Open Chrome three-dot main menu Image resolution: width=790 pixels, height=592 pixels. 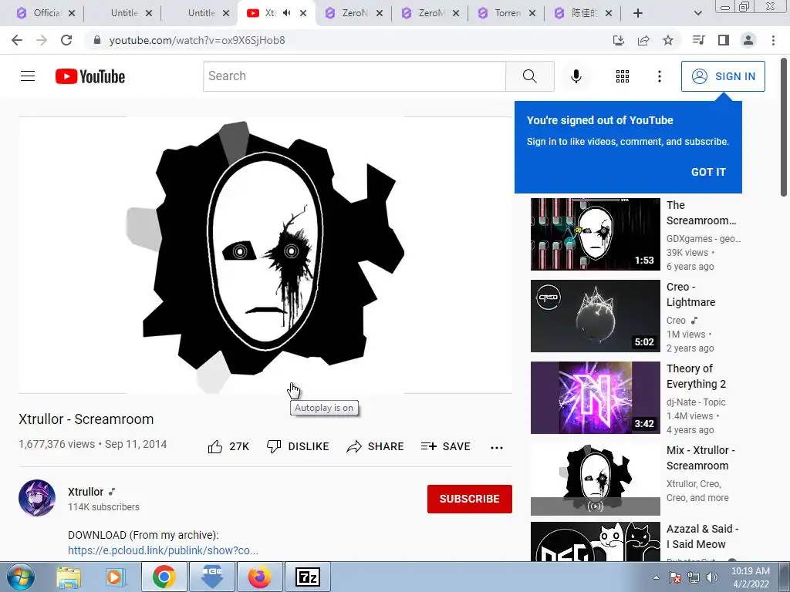(x=773, y=40)
